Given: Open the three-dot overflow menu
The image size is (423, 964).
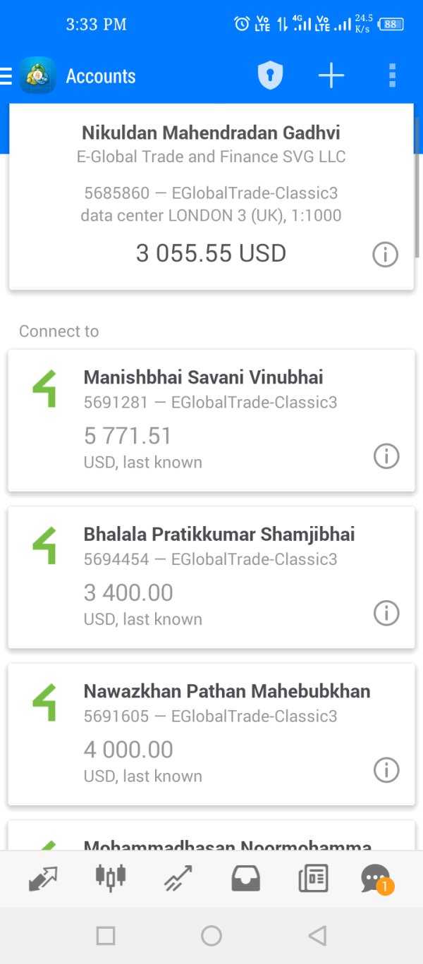Looking at the screenshot, I should [x=392, y=75].
